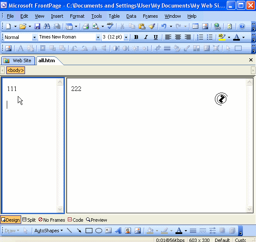The width and height of the screenshot is (256, 242).
Task: Click the font color swatch button
Action: coord(236,37)
